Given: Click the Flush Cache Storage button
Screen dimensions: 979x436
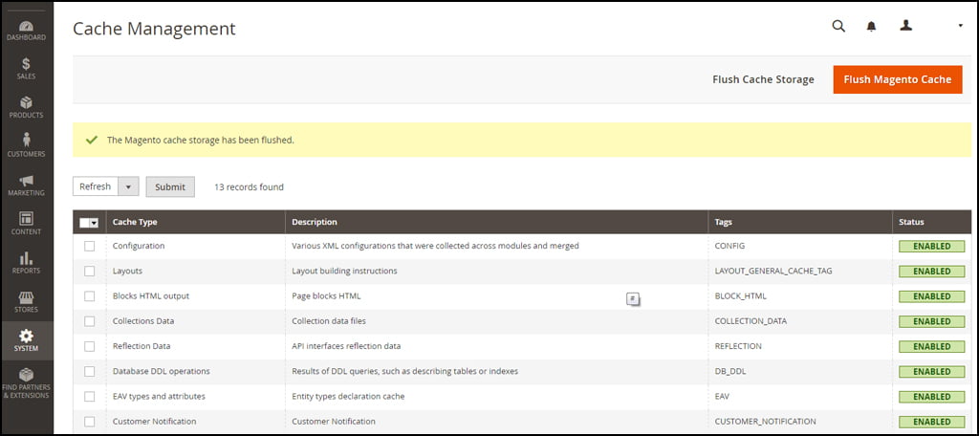Looking at the screenshot, I should pos(763,79).
